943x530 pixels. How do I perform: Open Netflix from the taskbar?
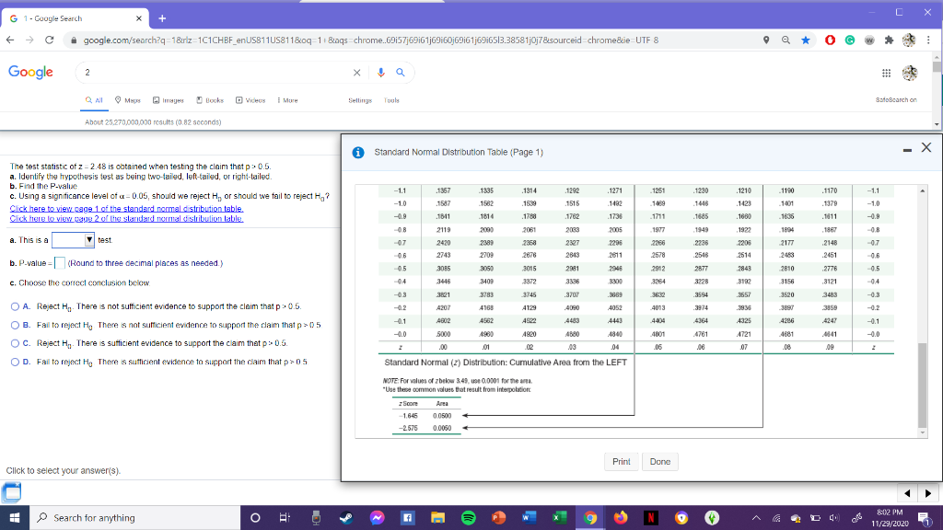tap(651, 517)
